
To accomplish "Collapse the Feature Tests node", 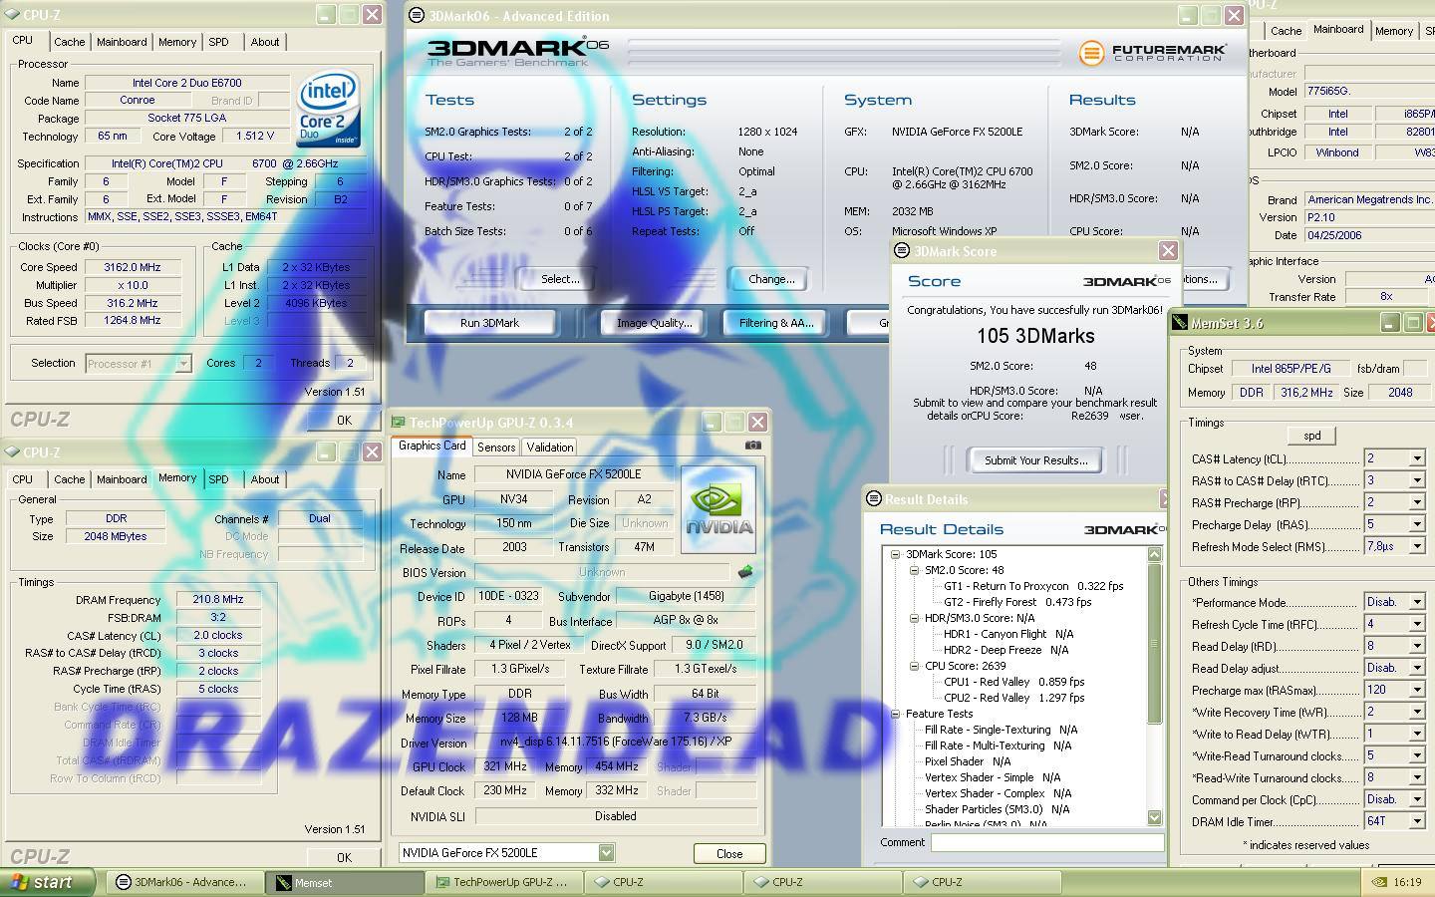I will coord(895,714).
